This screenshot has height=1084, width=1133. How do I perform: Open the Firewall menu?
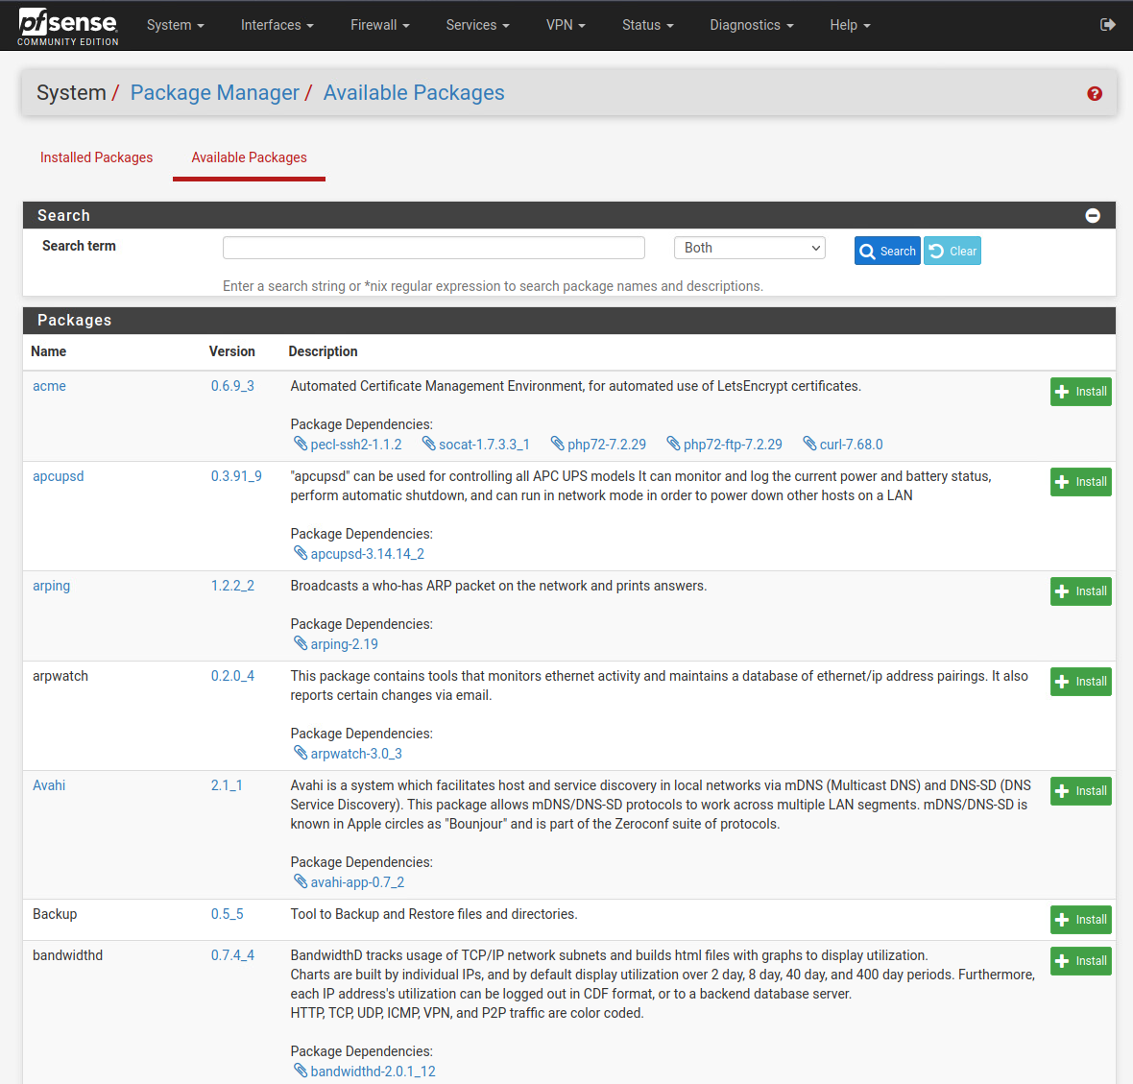(x=380, y=25)
